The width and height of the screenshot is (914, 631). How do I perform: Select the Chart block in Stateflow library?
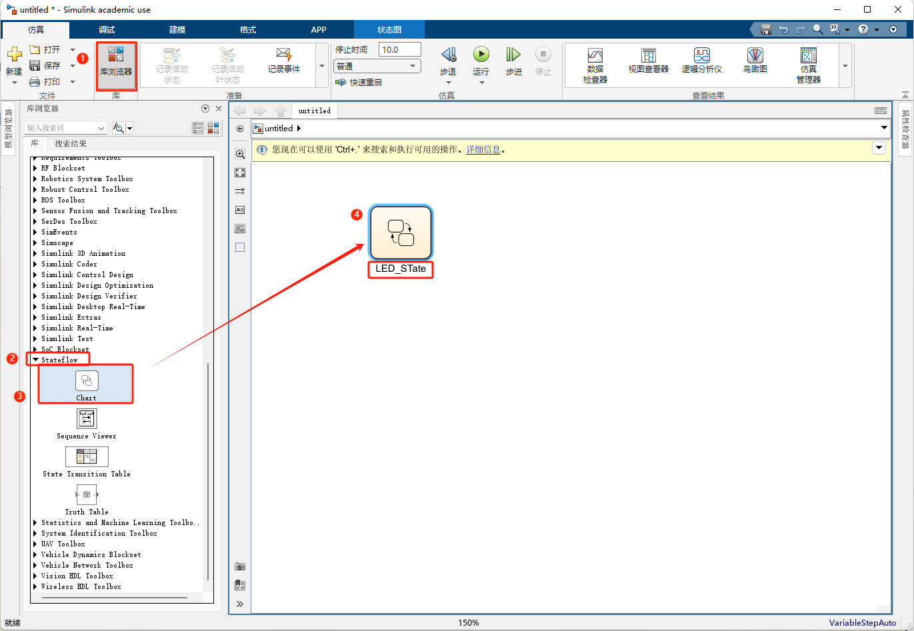pyautogui.click(x=86, y=385)
